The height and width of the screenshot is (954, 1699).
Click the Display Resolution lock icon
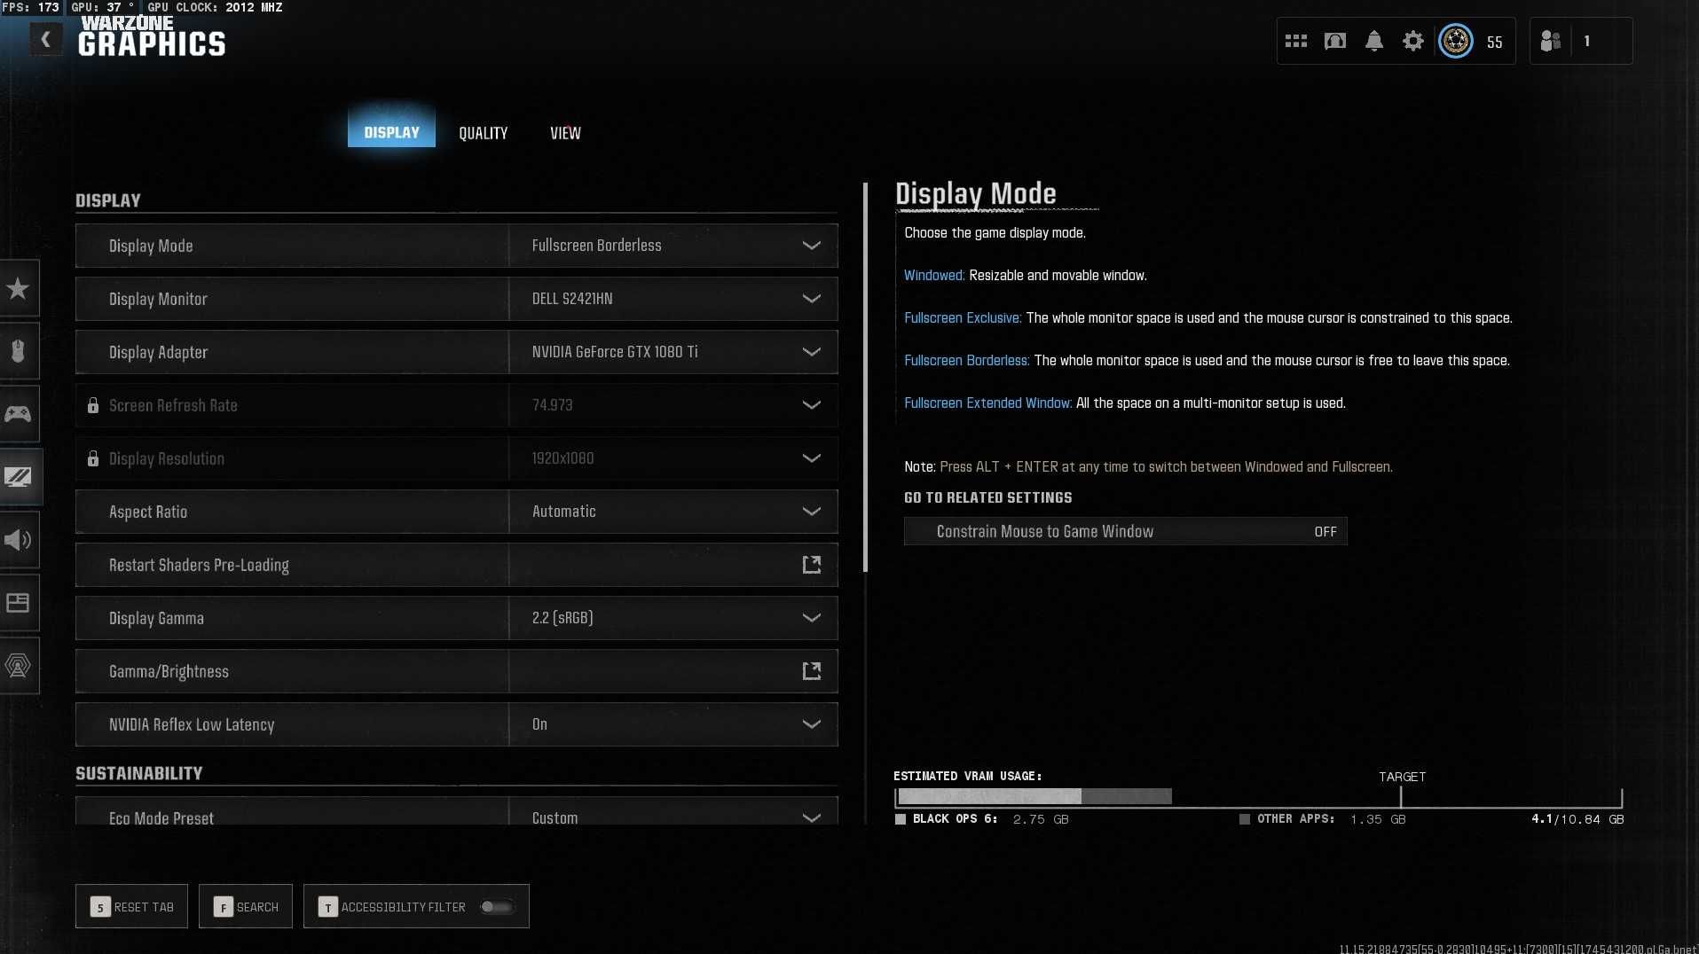click(92, 458)
